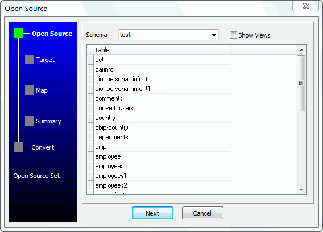Click the Table column header
Image resolution: width=323 pixels, height=232 pixels.
tap(161, 50)
